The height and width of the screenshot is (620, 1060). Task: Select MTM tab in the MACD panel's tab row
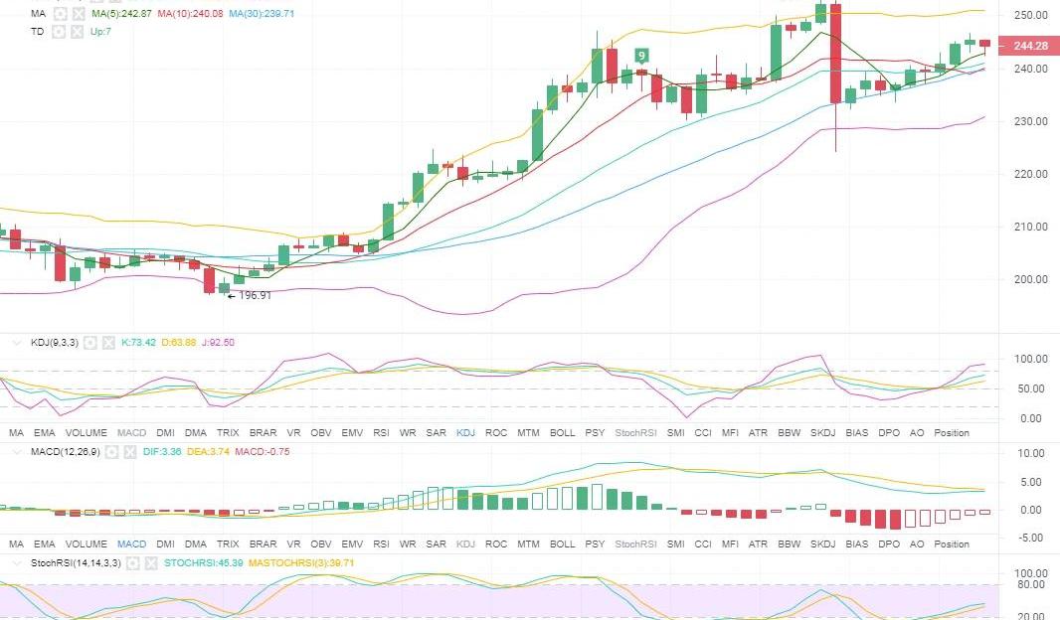pos(529,544)
